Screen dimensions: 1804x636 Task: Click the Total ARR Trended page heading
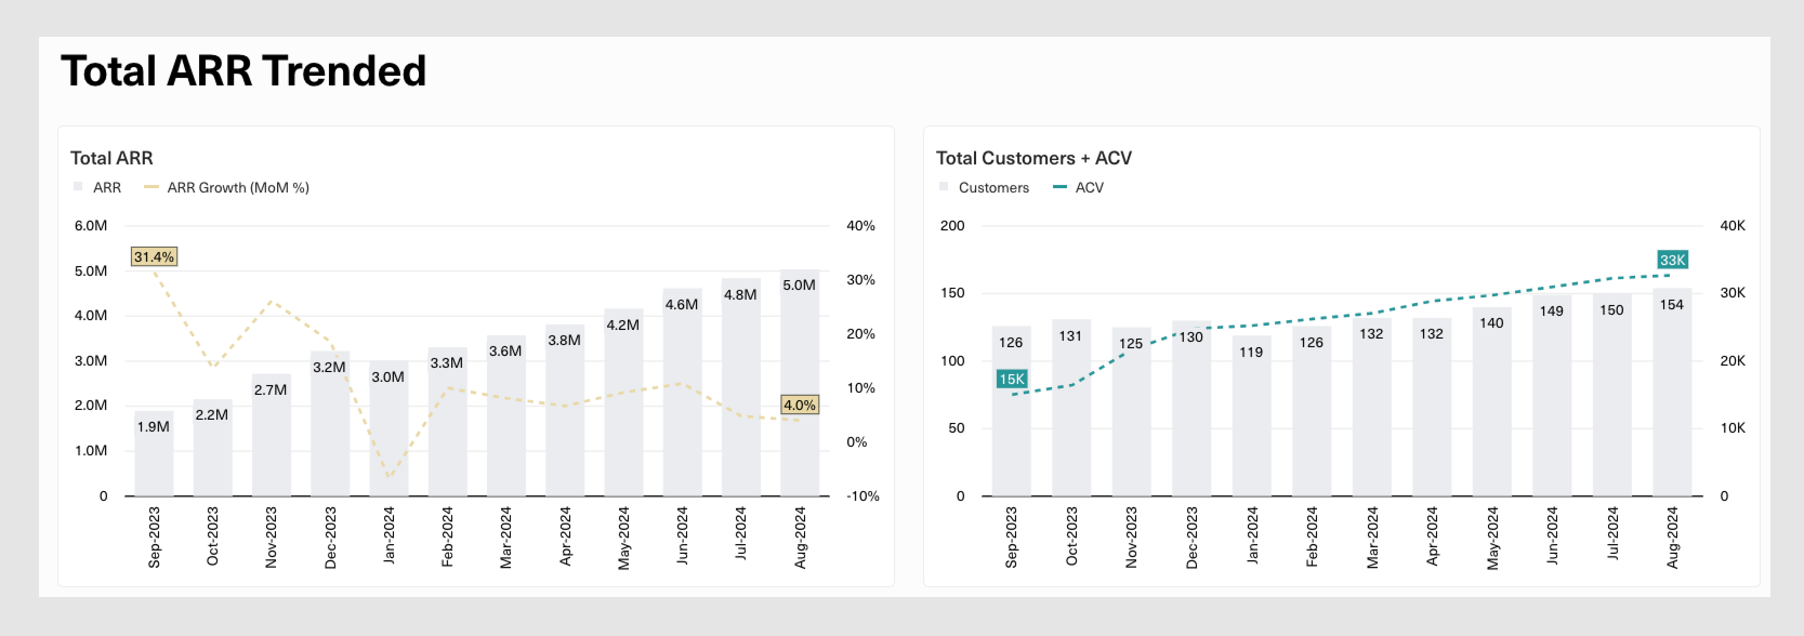pyautogui.click(x=245, y=70)
